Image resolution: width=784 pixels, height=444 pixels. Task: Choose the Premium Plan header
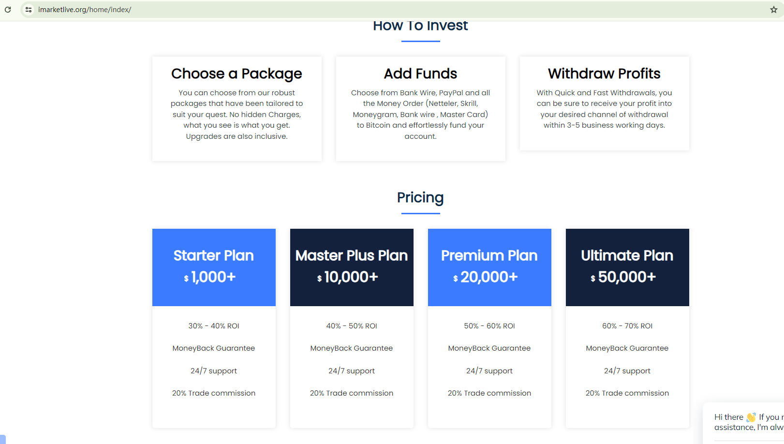[489, 255]
